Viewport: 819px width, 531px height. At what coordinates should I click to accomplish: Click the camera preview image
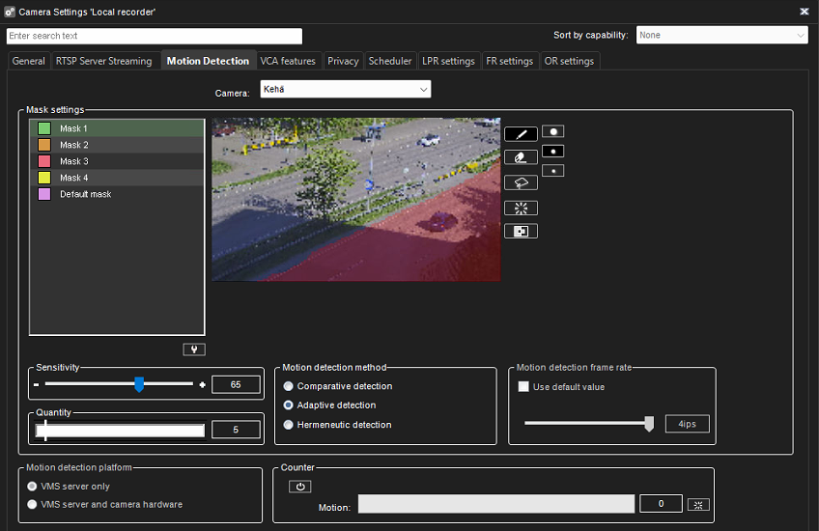356,200
